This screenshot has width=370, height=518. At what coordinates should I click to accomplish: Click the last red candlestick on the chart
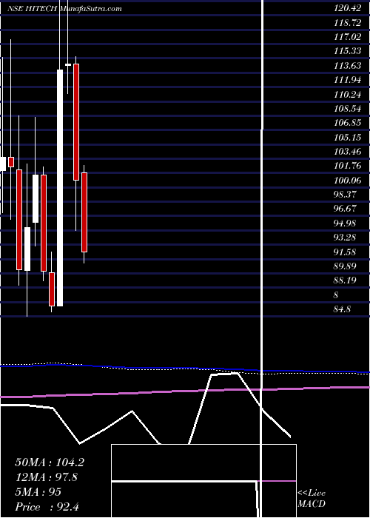(84, 212)
